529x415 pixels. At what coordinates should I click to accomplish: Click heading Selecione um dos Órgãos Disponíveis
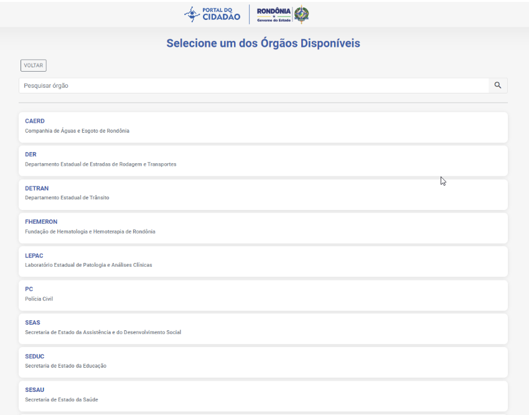(263, 43)
